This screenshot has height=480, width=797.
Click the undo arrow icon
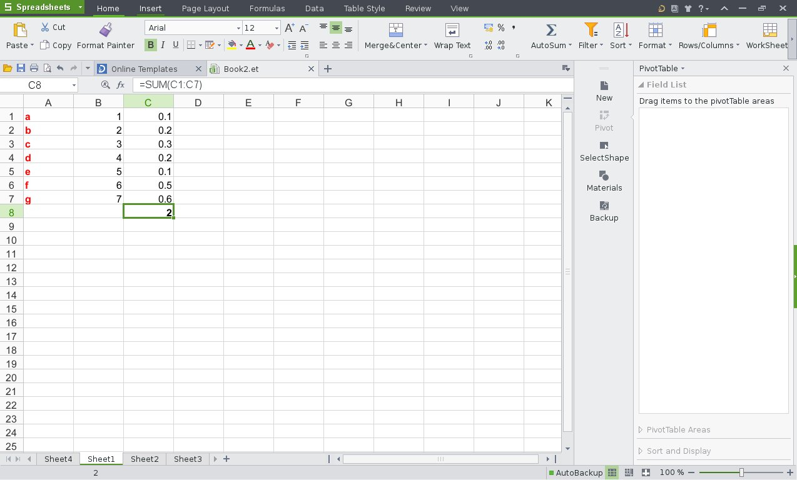(60, 69)
